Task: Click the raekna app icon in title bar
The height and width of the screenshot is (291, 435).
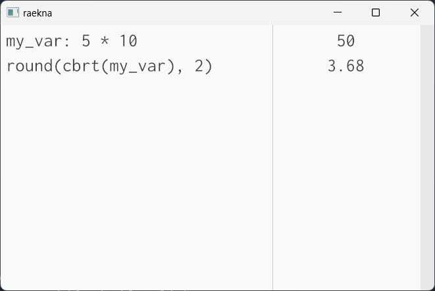Action: 13,12
